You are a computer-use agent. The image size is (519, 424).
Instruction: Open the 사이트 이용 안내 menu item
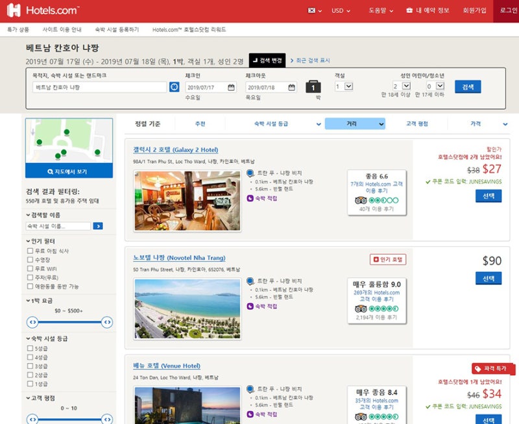point(62,29)
